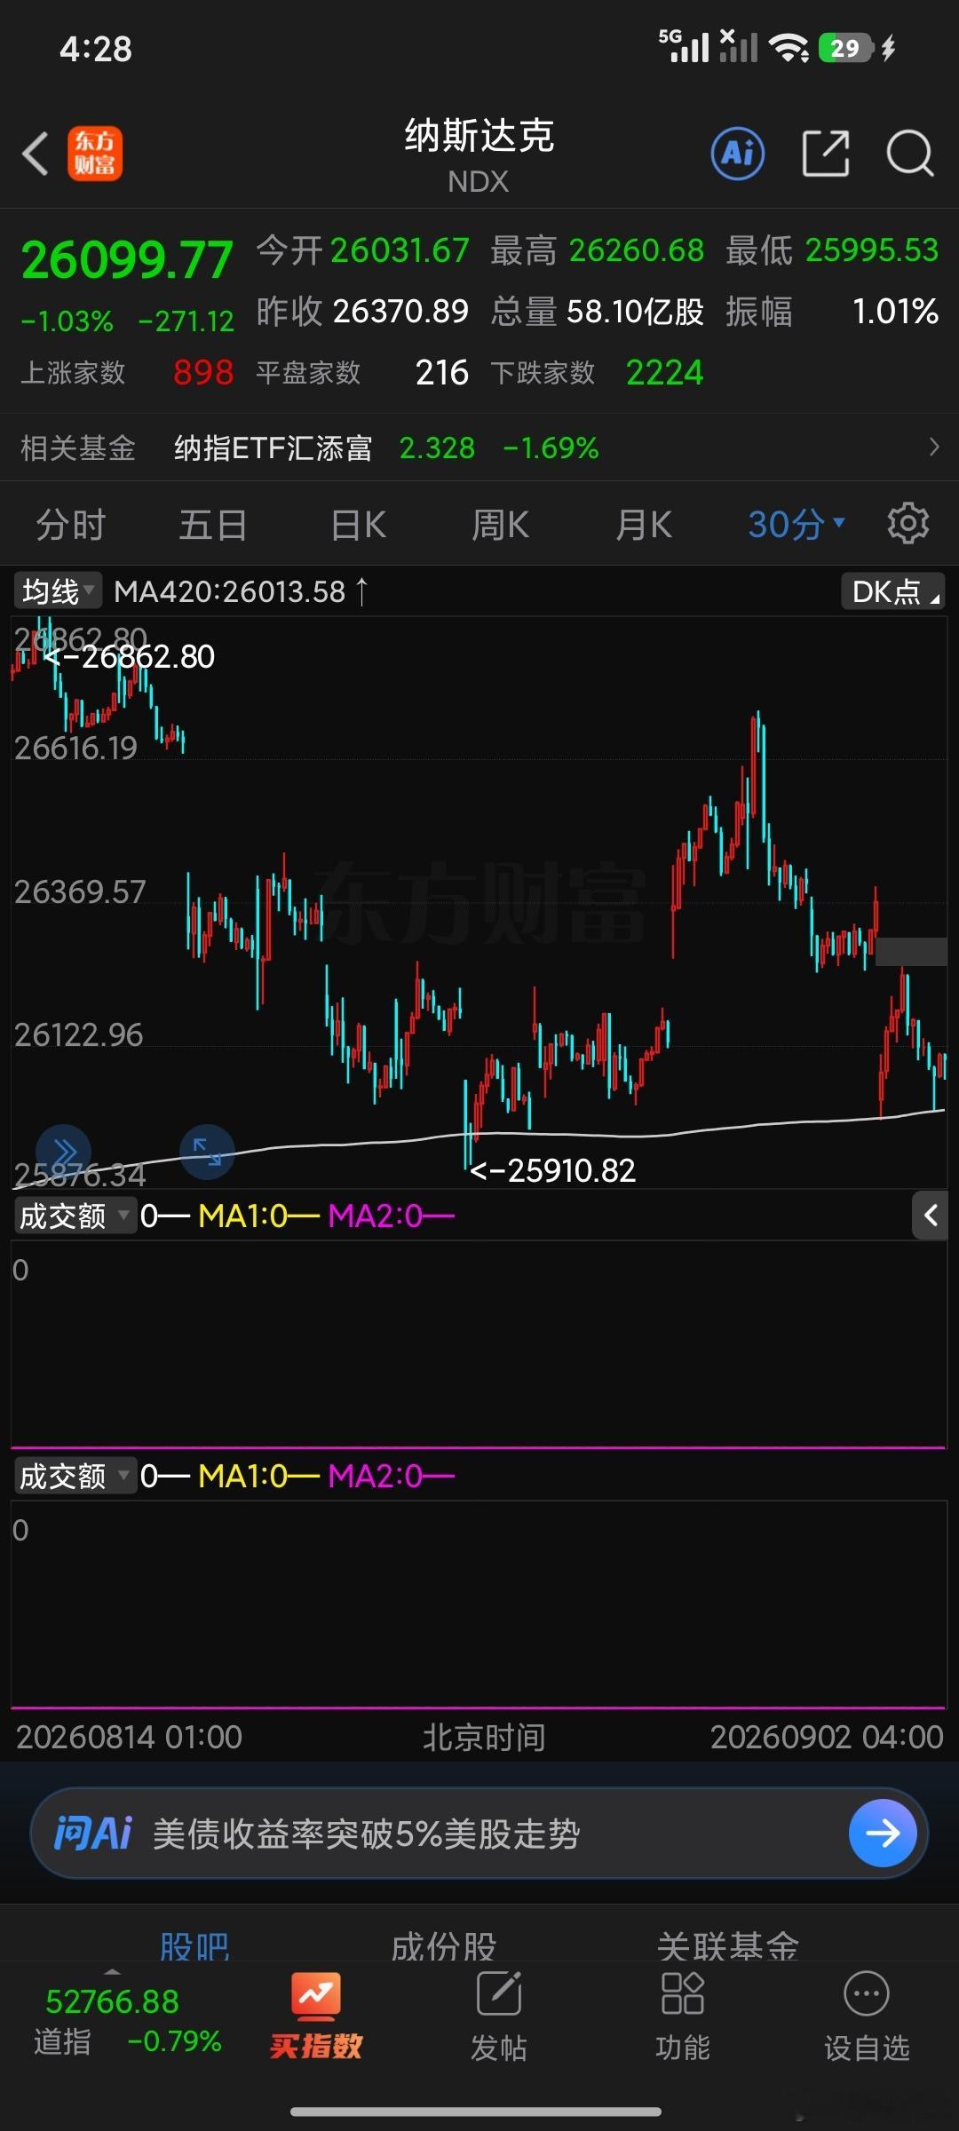The height and width of the screenshot is (2131, 959).
Task: Tap the 上涨家数 898 value
Action: click(203, 372)
